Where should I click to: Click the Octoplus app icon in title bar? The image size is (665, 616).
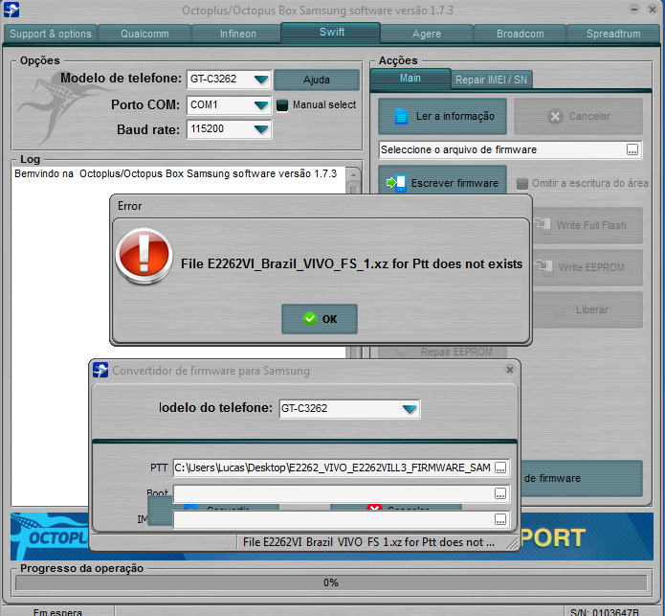[x=11, y=10]
